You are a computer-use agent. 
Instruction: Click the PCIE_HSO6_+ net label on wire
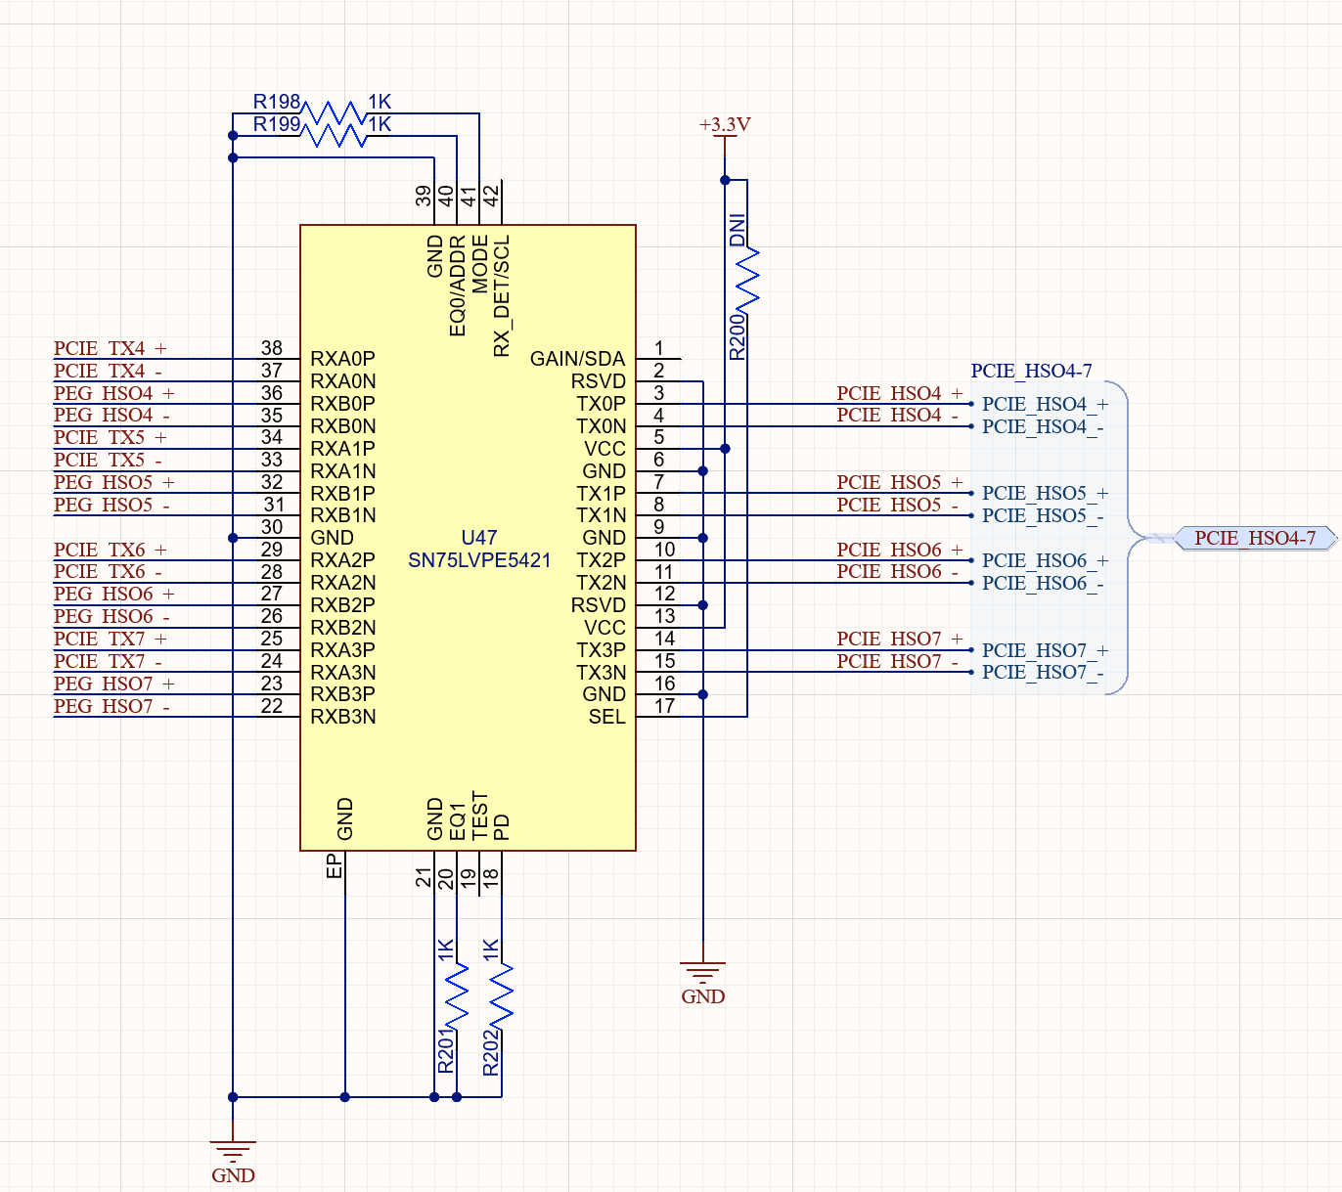(x=900, y=550)
